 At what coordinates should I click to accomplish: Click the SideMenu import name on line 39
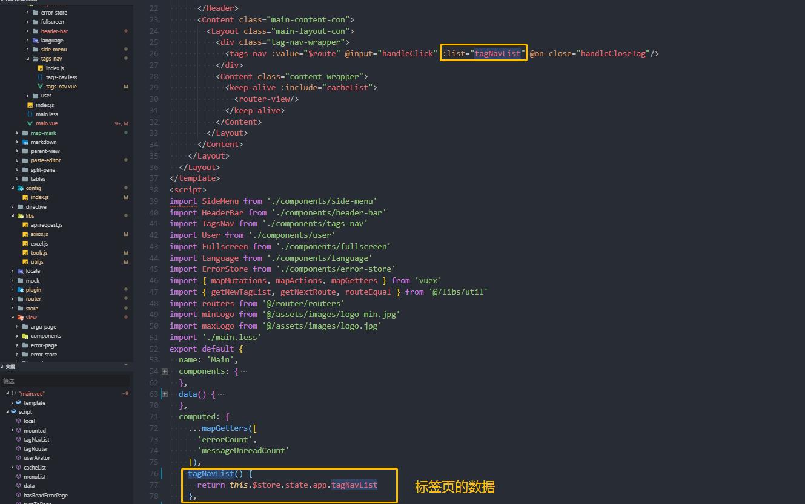pos(220,201)
